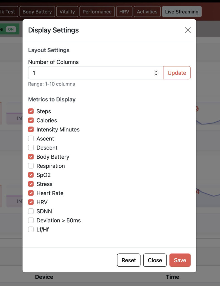
Task: Check the SDNN checkbox
Action: click(31, 211)
